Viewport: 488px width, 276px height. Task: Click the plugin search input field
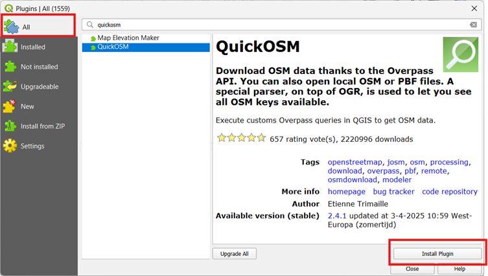coord(279,25)
